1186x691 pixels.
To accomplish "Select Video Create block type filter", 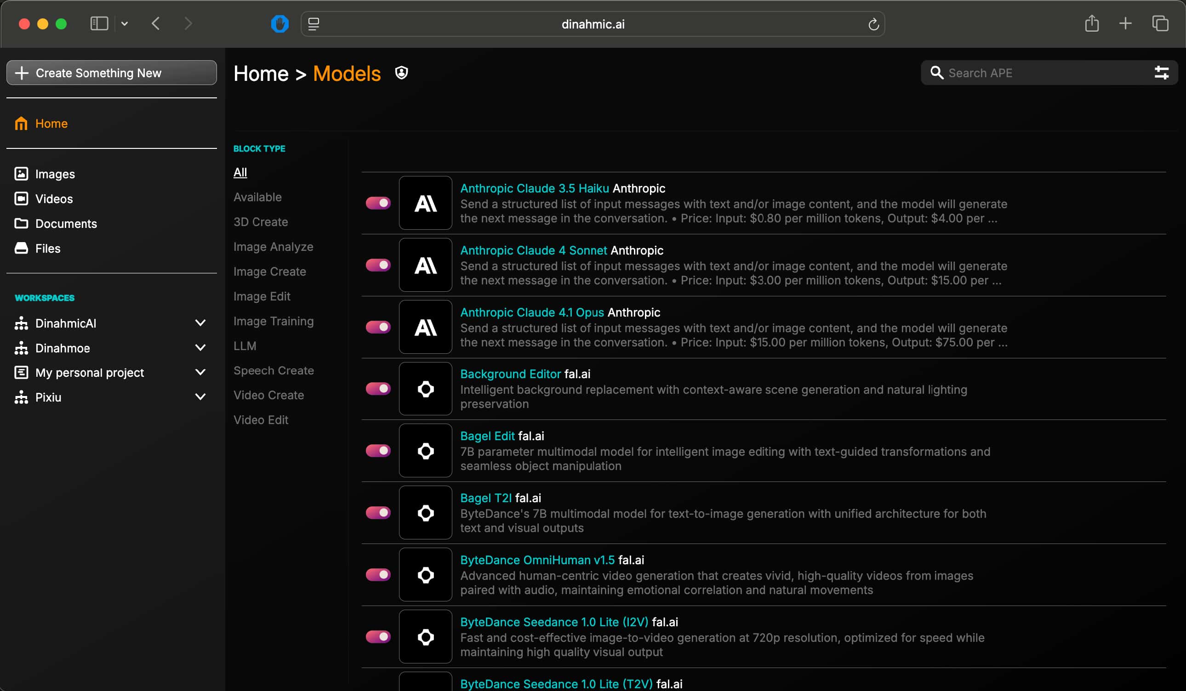I will pyautogui.click(x=268, y=395).
